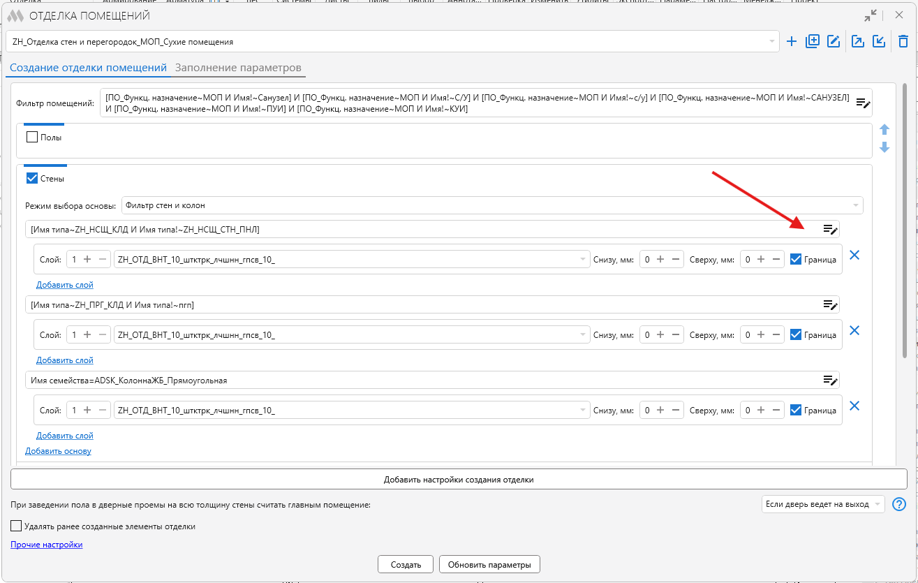Switch to Заполнение параметров tab
Screen dimensions: 918x583
coord(238,68)
